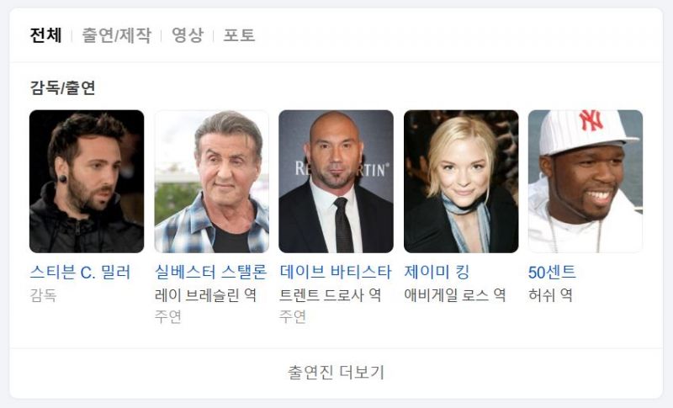The image size is (673, 408).
Task: Select the 전체 tab
Action: pos(46,35)
